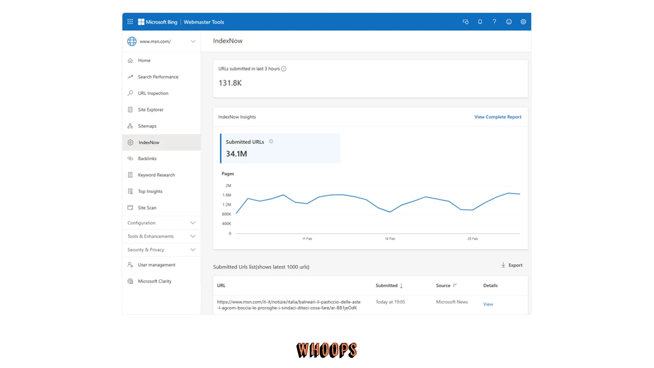Click the IndexNow Insights heading
This screenshot has width=654, height=368.
[x=237, y=117]
